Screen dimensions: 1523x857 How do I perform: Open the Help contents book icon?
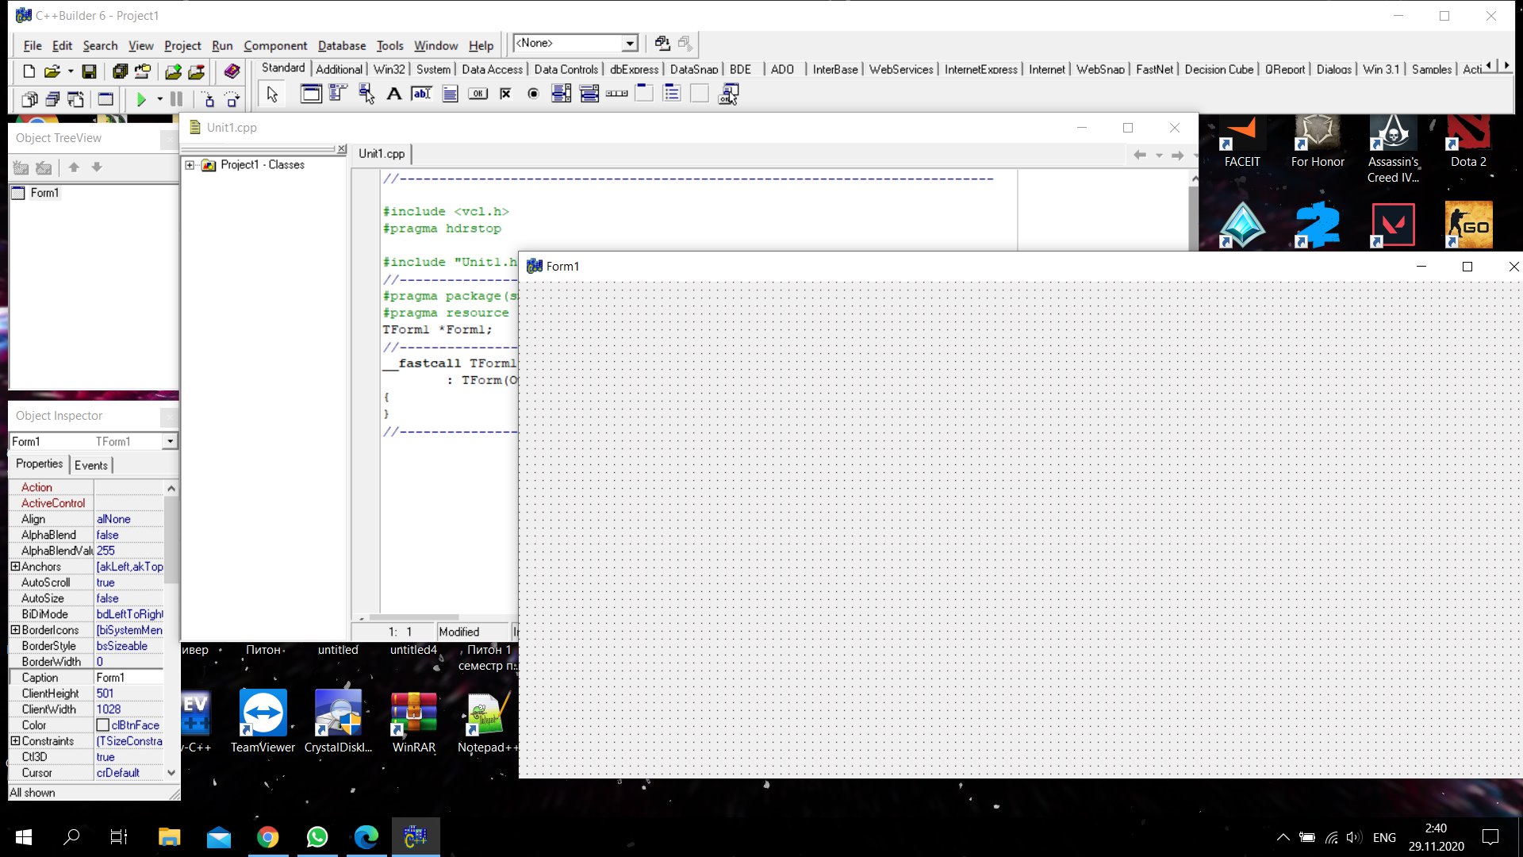(x=231, y=71)
